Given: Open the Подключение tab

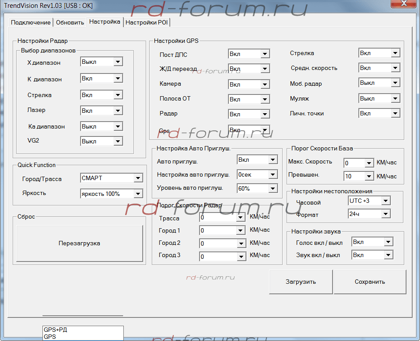Looking at the screenshot, I should pos(31,22).
